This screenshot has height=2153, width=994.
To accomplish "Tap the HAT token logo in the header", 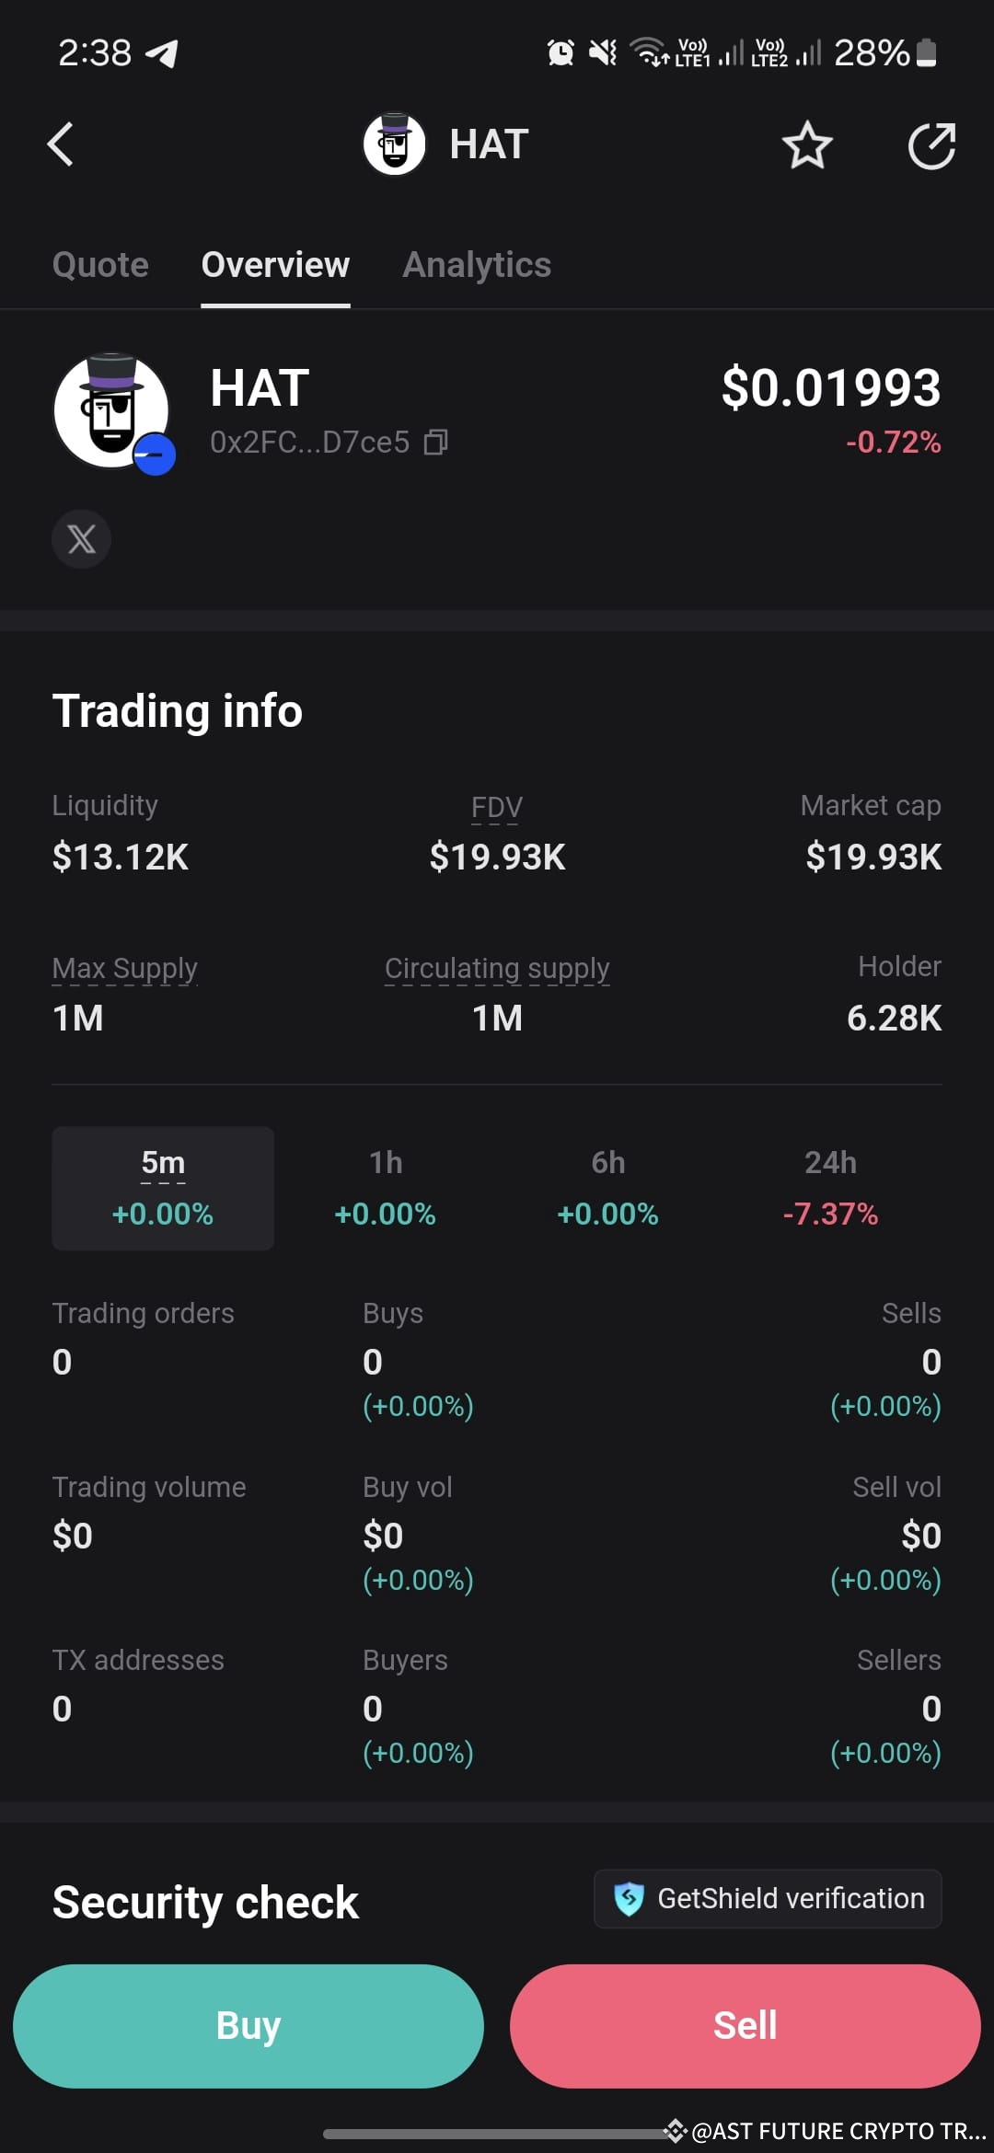I will [394, 144].
